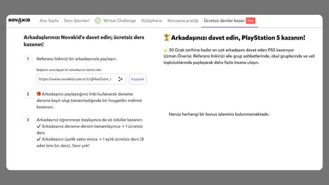Viewport: 329px width, 185px height.
Task: Open the Ders İşlemleri tab
Action: [x=76, y=21]
